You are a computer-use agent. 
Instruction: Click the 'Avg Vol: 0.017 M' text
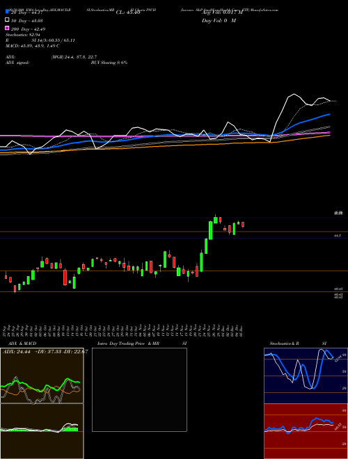pos(222,13)
